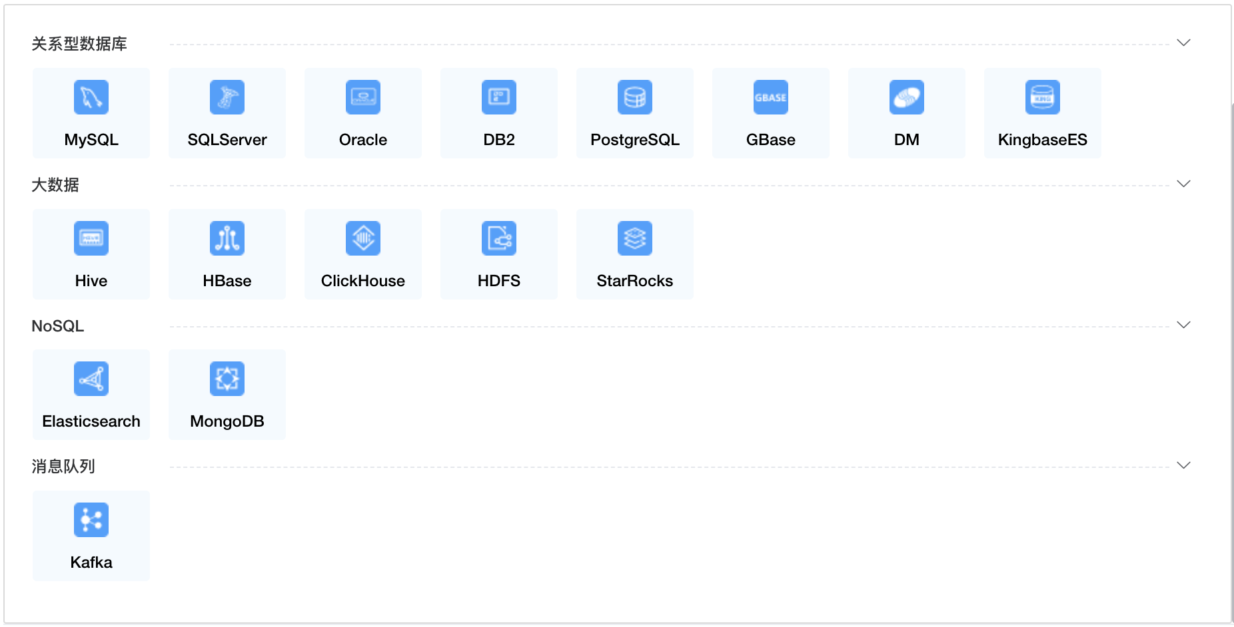Image resolution: width=1234 pixels, height=627 pixels.
Task: Pick the DB2 data source icon
Action: point(499,98)
